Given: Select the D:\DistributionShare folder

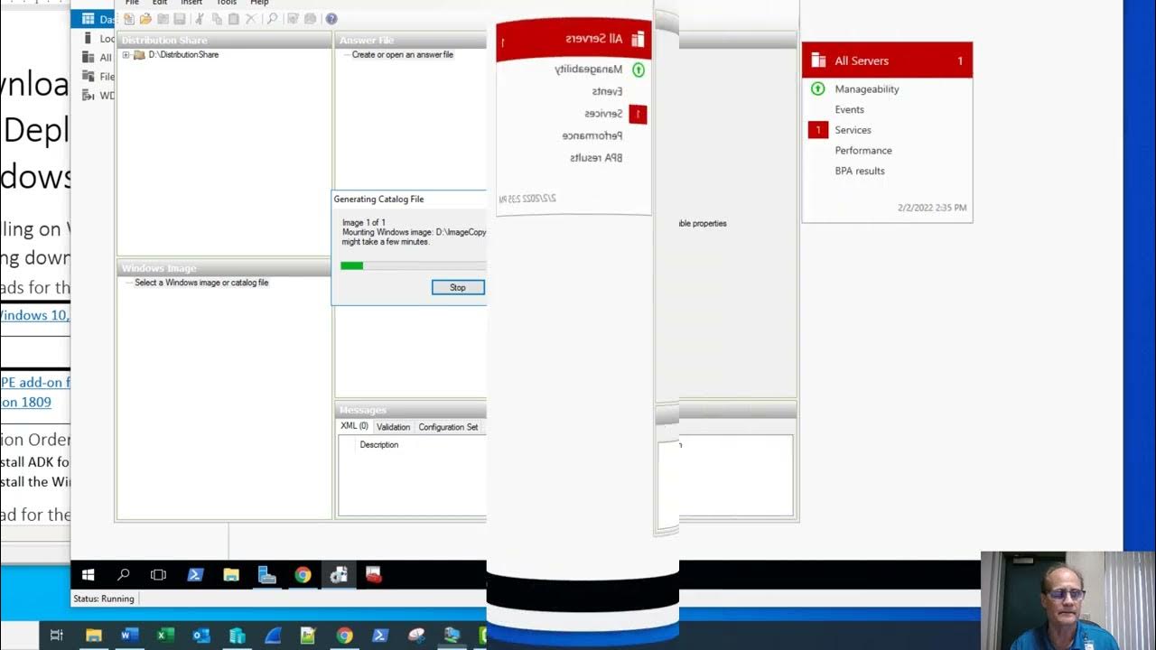Looking at the screenshot, I should 183,55.
